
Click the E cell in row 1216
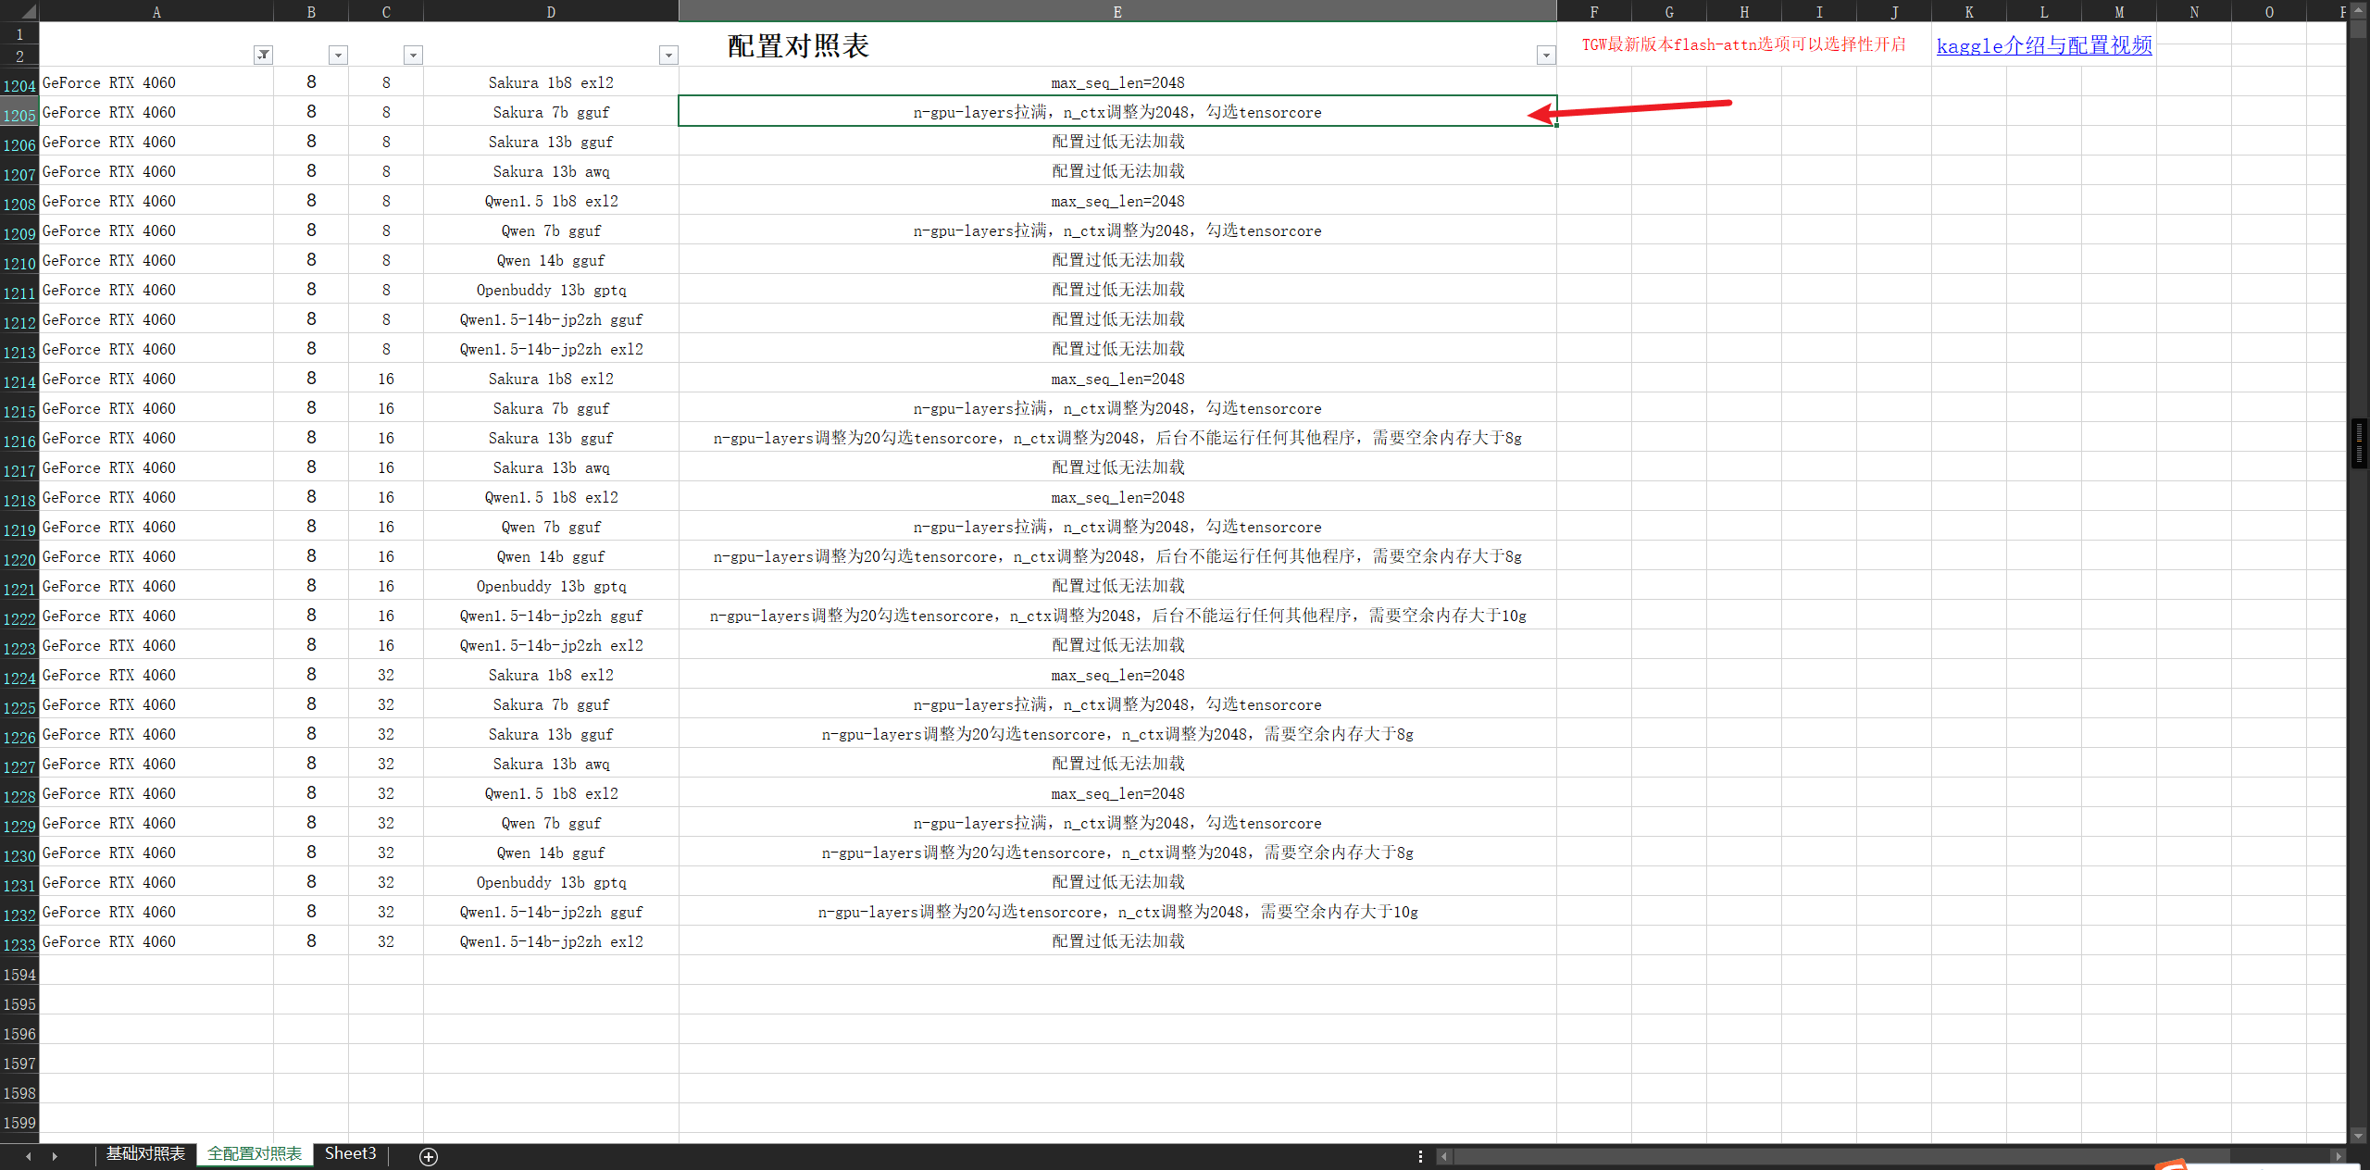click(x=1117, y=438)
